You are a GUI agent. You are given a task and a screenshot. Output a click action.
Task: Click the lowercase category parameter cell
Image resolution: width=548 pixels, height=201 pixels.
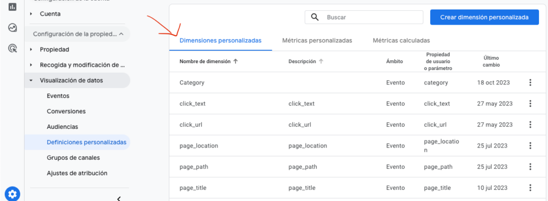(436, 83)
